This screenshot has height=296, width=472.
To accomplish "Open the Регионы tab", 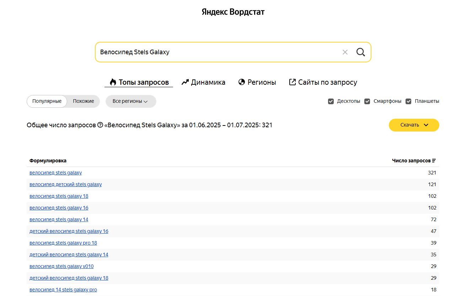I will (x=257, y=82).
